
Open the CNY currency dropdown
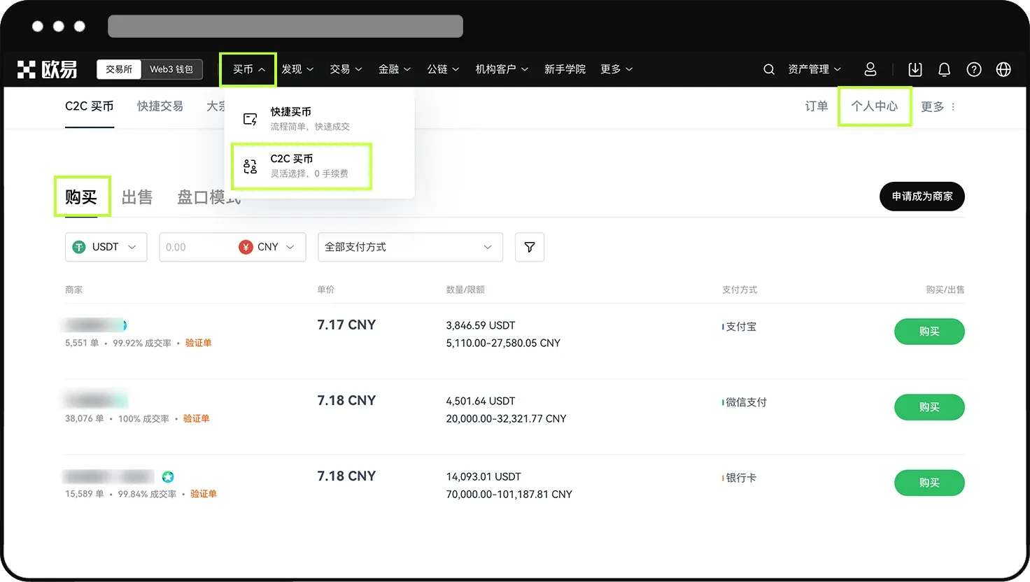[267, 247]
